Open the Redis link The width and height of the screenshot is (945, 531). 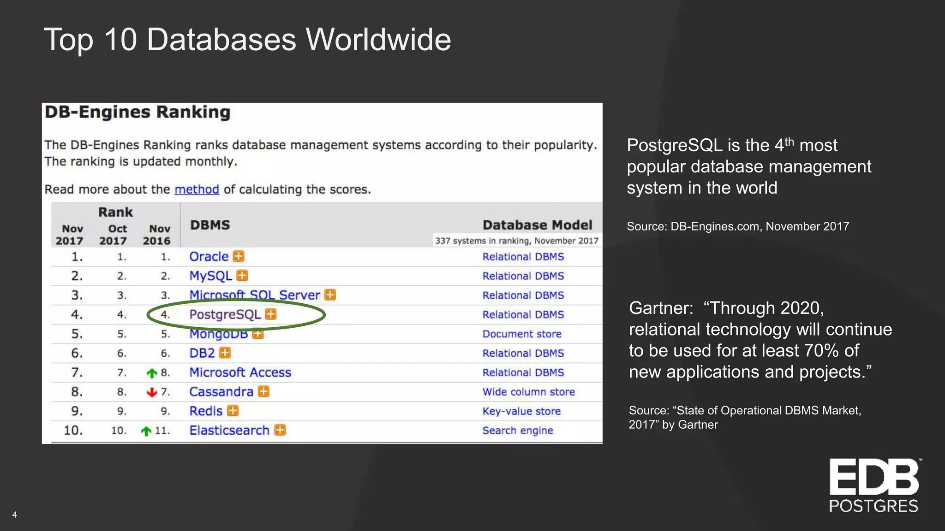pyautogui.click(x=206, y=411)
